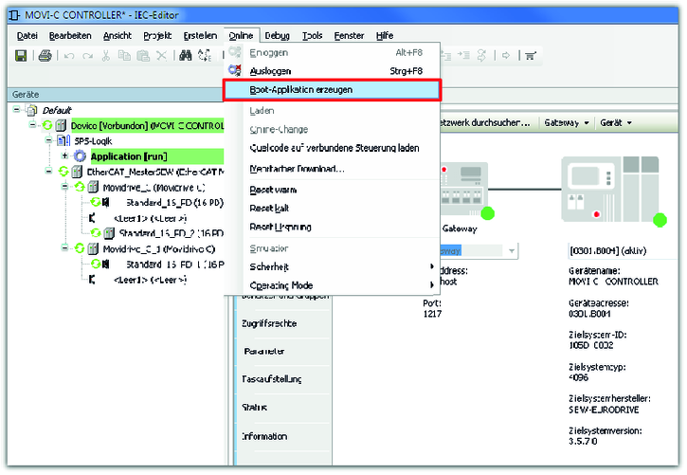Viewport: 687px width, 475px height.
Task: Open the Gerät dropdown in device toolbar
Action: [x=615, y=123]
